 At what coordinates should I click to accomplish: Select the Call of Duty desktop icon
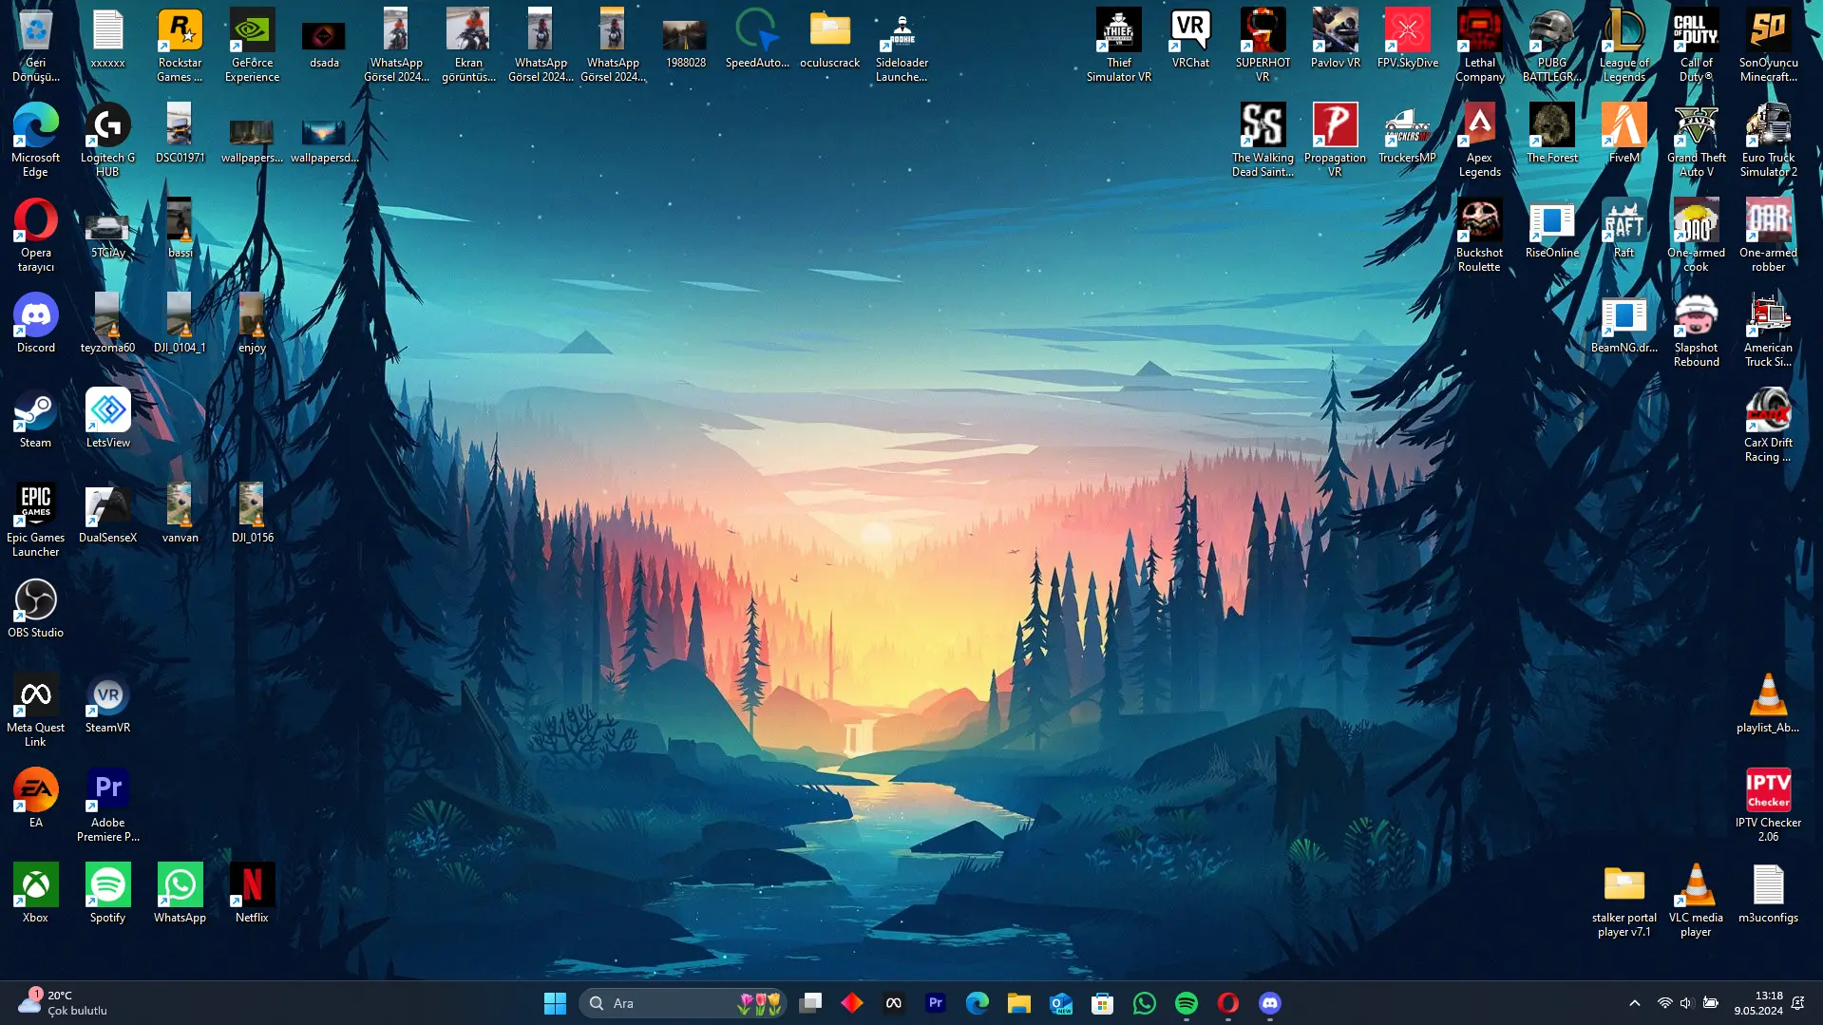pos(1696,45)
